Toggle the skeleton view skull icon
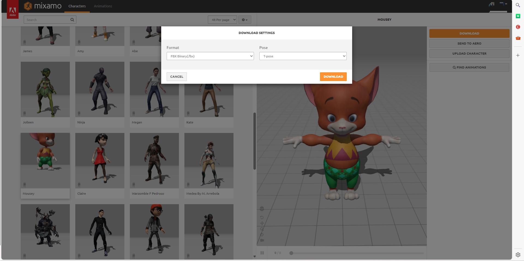 [x=262, y=209]
